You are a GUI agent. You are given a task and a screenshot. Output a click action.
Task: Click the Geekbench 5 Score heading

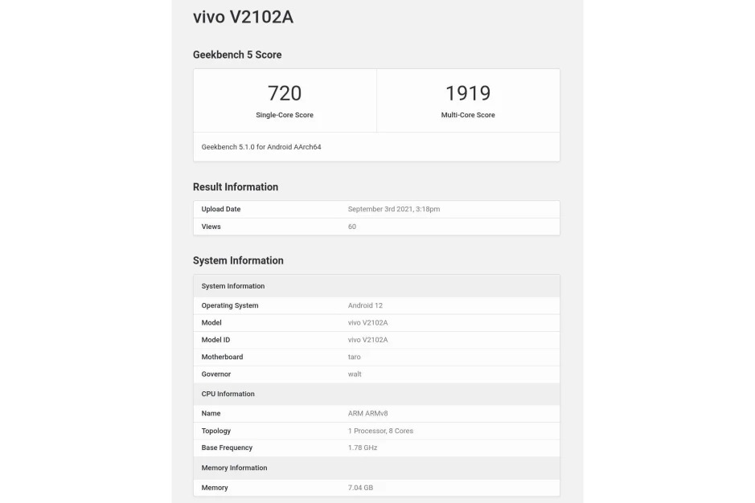237,55
